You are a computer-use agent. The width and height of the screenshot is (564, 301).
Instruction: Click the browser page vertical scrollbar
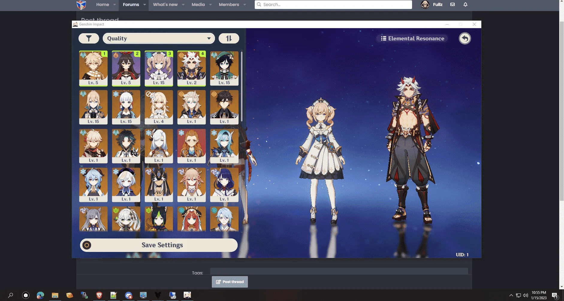click(x=562, y=111)
